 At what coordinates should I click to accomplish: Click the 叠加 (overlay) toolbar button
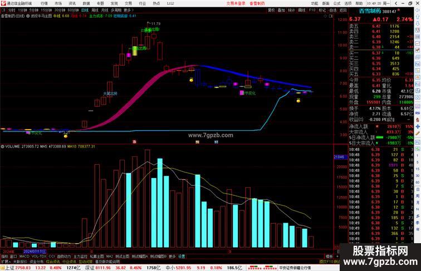[x=281, y=10]
